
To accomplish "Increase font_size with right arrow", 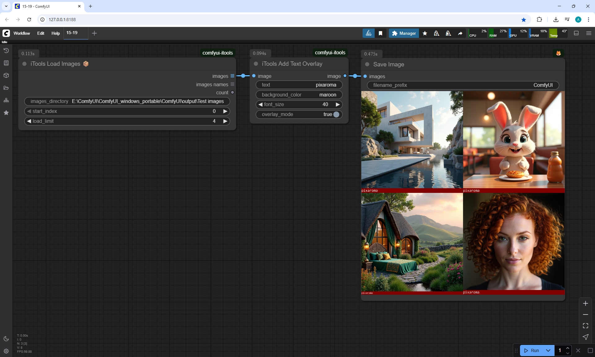I will (338, 105).
